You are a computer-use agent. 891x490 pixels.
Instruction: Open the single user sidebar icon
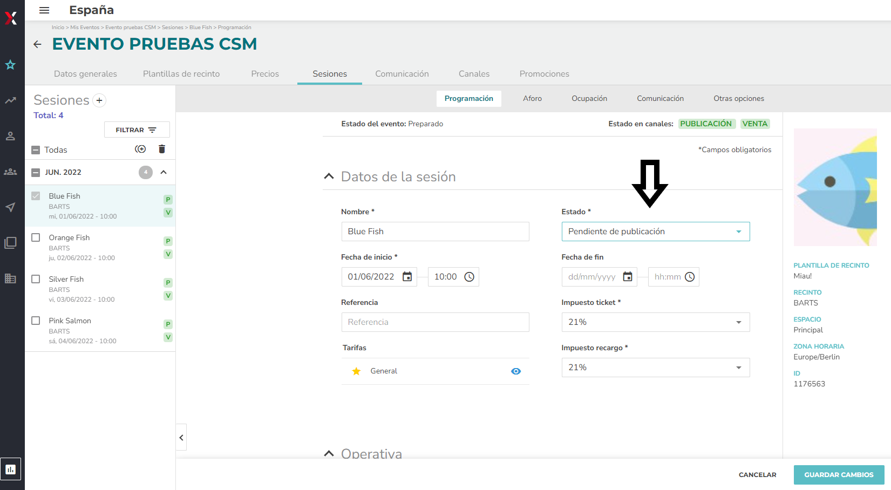coord(10,136)
